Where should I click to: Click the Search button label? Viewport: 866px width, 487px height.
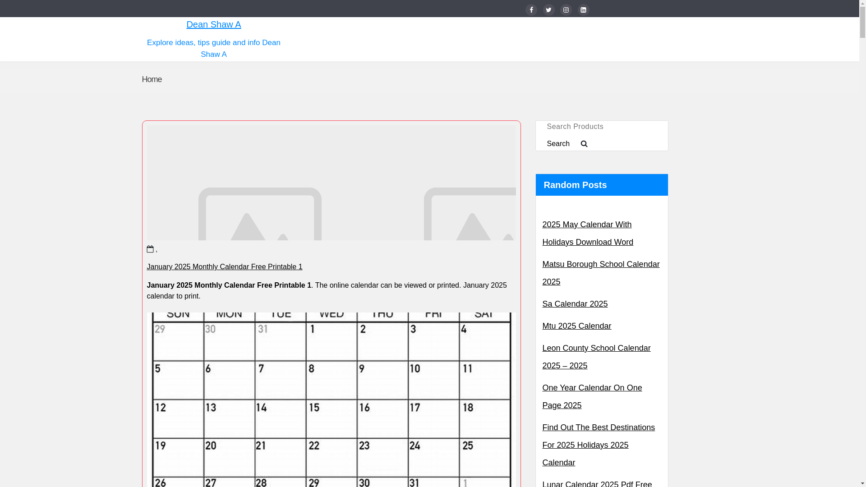pos(558,144)
